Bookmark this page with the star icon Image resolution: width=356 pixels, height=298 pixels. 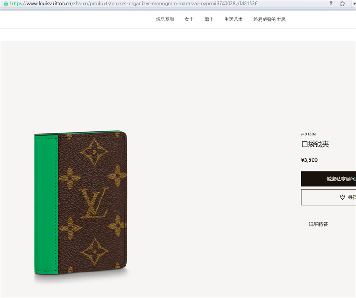click(342, 3)
